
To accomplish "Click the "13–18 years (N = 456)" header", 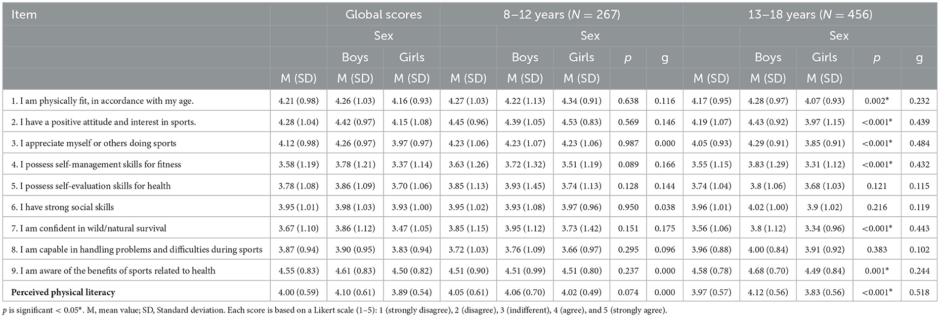I will 811,15.
